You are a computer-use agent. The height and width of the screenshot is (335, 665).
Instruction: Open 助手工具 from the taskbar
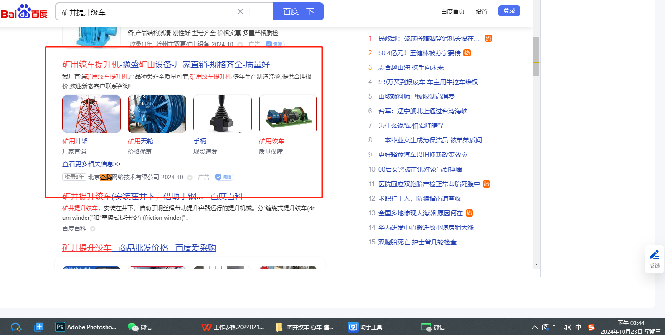coord(366,327)
